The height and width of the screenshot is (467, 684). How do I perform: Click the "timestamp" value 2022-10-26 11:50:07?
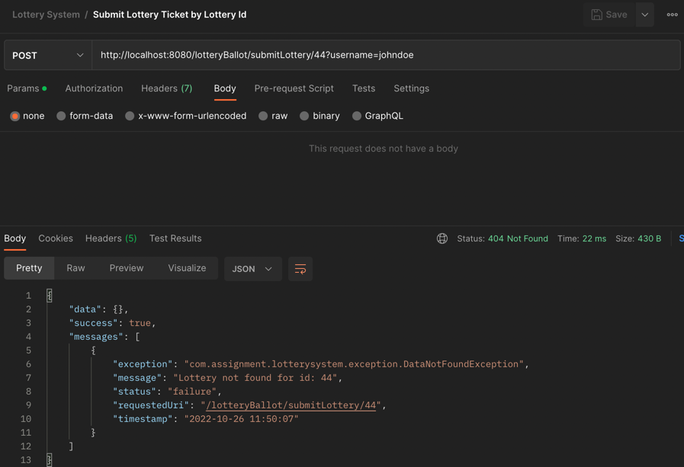(x=241, y=419)
